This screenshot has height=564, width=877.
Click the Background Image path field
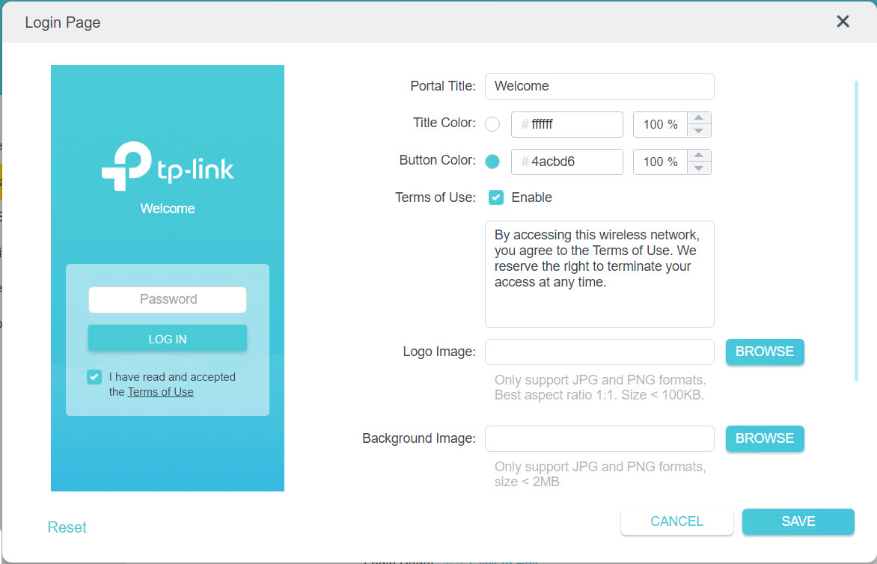tap(599, 439)
